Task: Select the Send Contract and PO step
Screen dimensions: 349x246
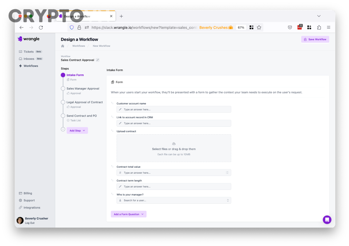Action: (81, 116)
